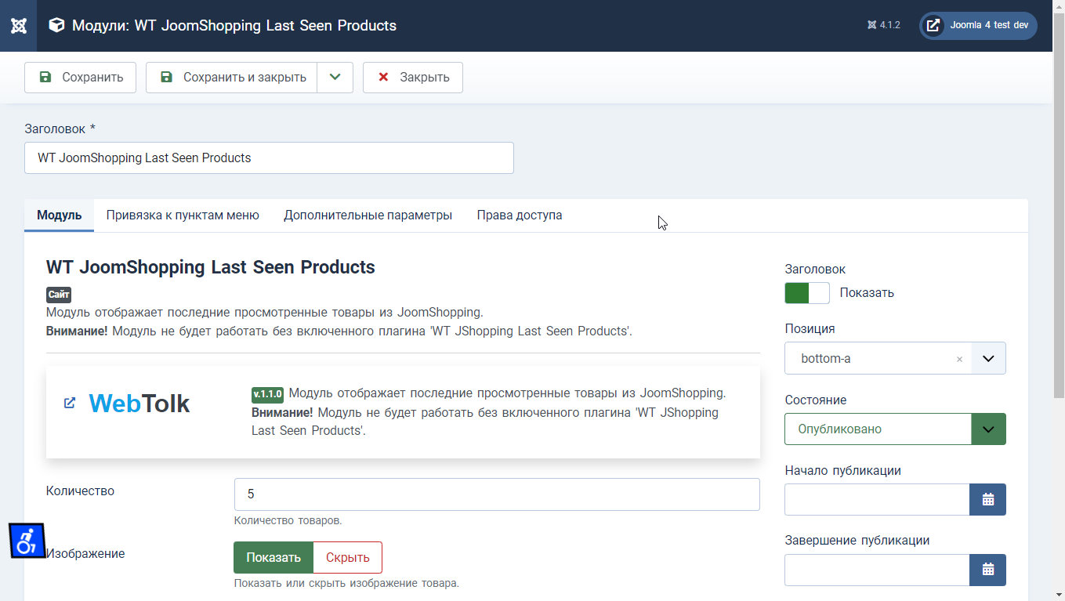The height and width of the screenshot is (601, 1065).
Task: Click the Количество input field
Action: [x=497, y=494]
